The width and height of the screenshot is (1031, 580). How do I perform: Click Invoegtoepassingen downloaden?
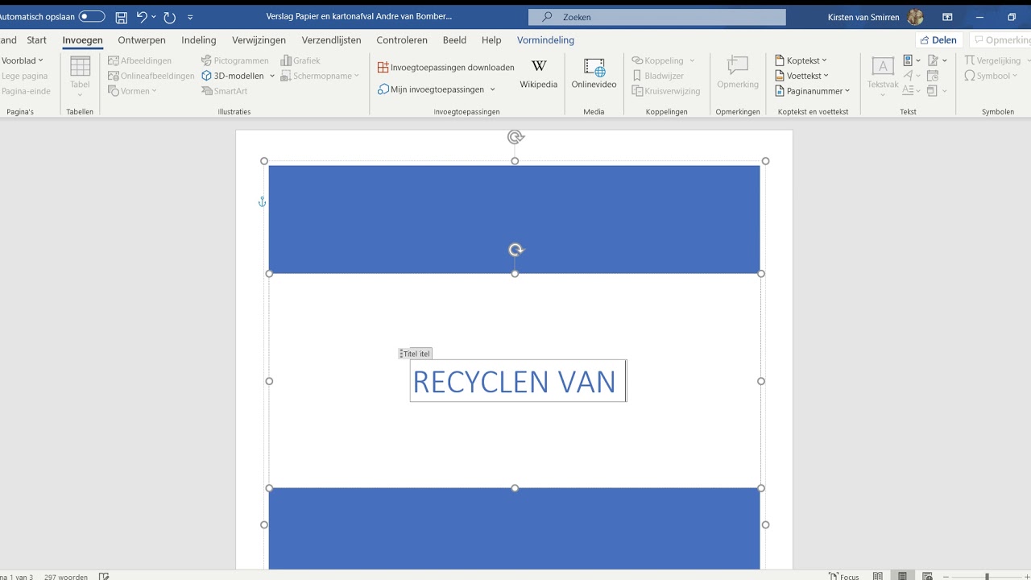[445, 68]
